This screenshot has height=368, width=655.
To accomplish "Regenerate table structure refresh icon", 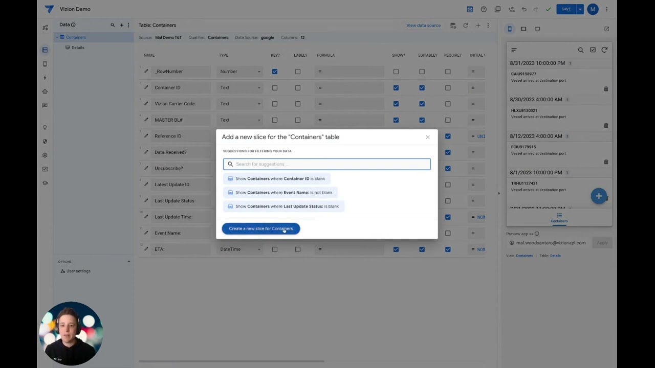I will click(x=466, y=25).
